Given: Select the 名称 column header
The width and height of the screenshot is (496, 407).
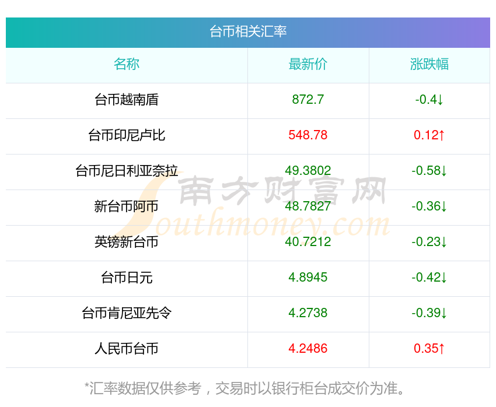Looking at the screenshot, I should (x=127, y=64).
